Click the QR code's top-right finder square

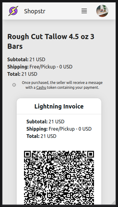tap(91, 154)
